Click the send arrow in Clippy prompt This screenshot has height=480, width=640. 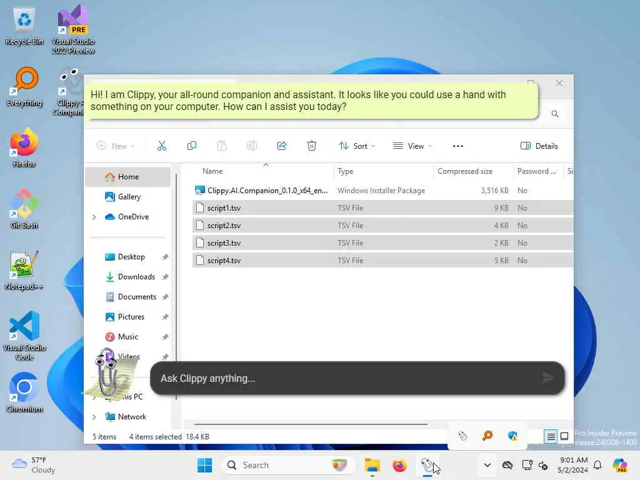[547, 378]
